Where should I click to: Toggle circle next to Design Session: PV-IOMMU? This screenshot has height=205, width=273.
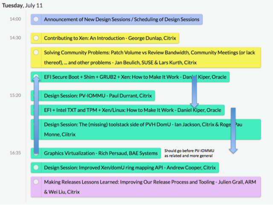pos(36,96)
